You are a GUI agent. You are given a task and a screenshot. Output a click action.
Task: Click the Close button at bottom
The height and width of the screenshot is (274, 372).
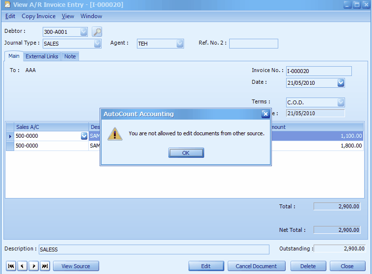pos(347,266)
